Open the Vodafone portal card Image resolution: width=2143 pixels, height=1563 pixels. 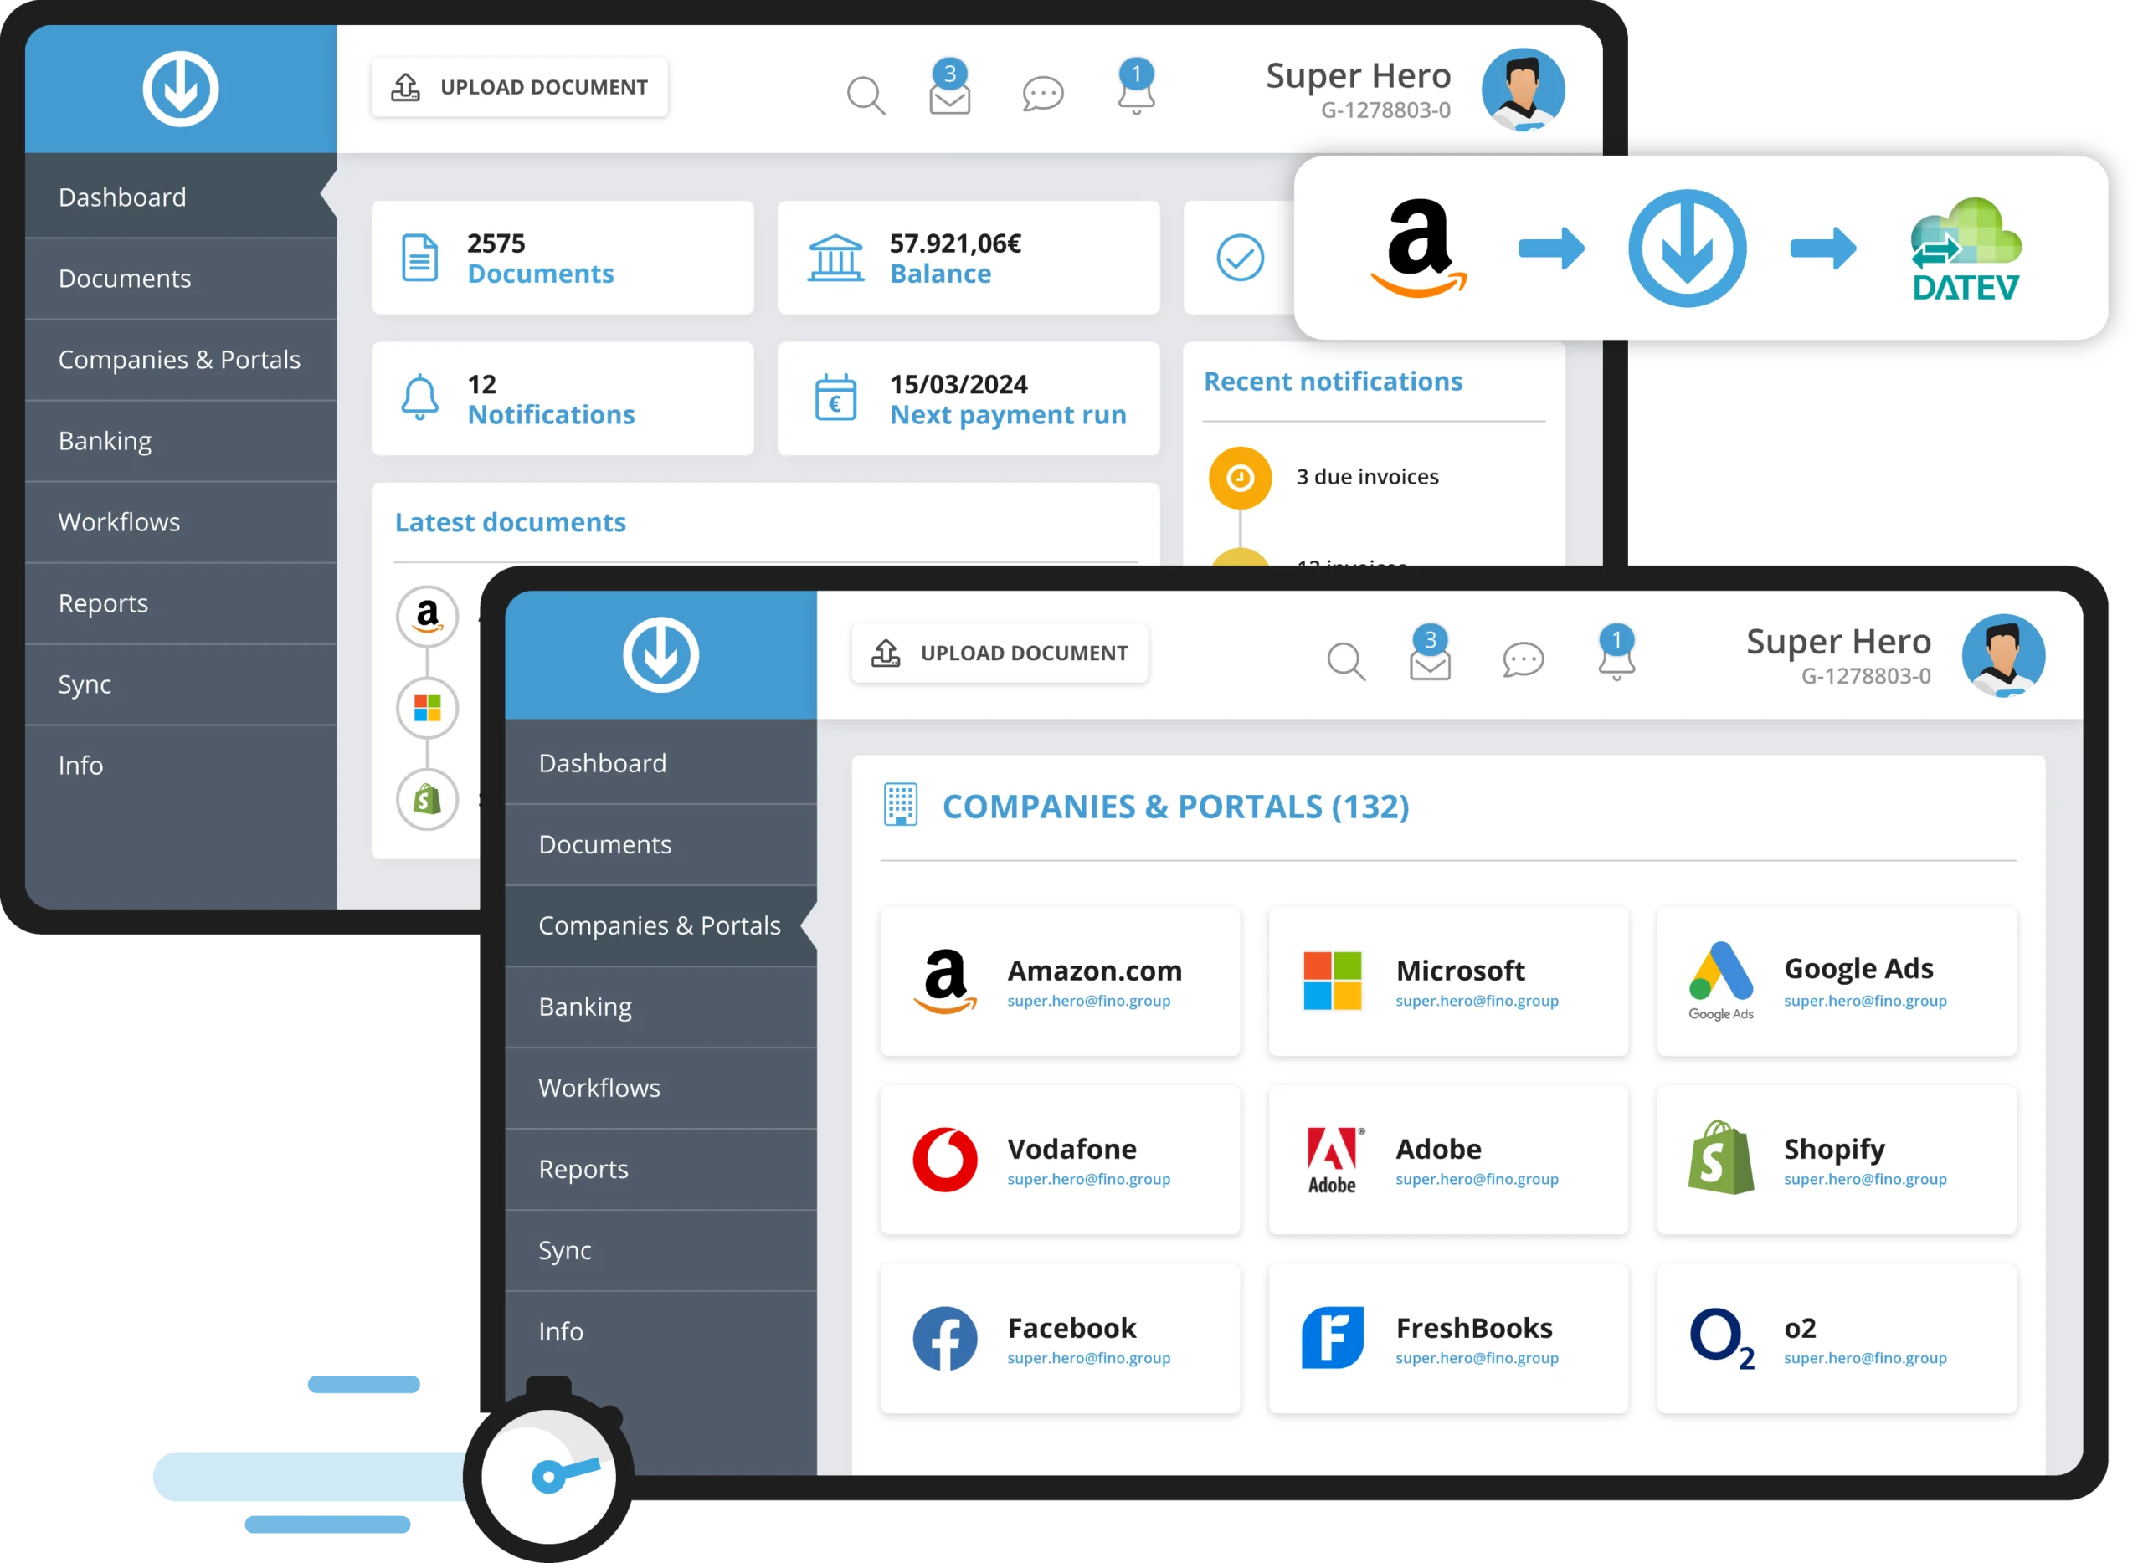click(x=1060, y=1160)
